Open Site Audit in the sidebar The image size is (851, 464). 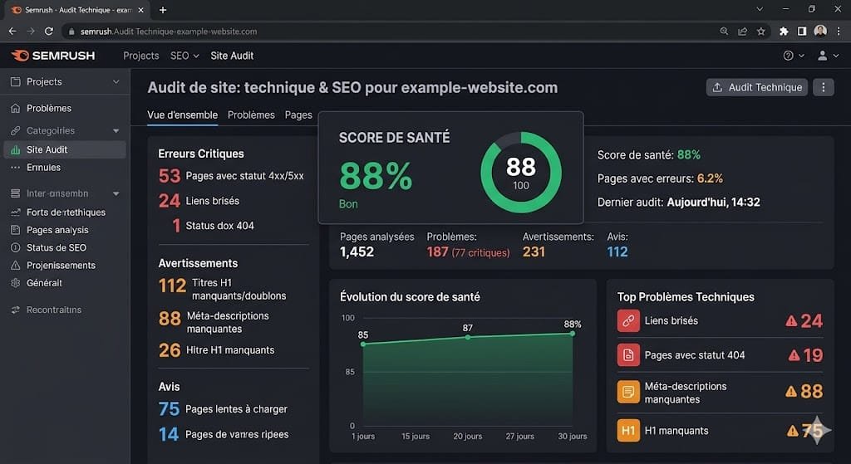[65, 149]
